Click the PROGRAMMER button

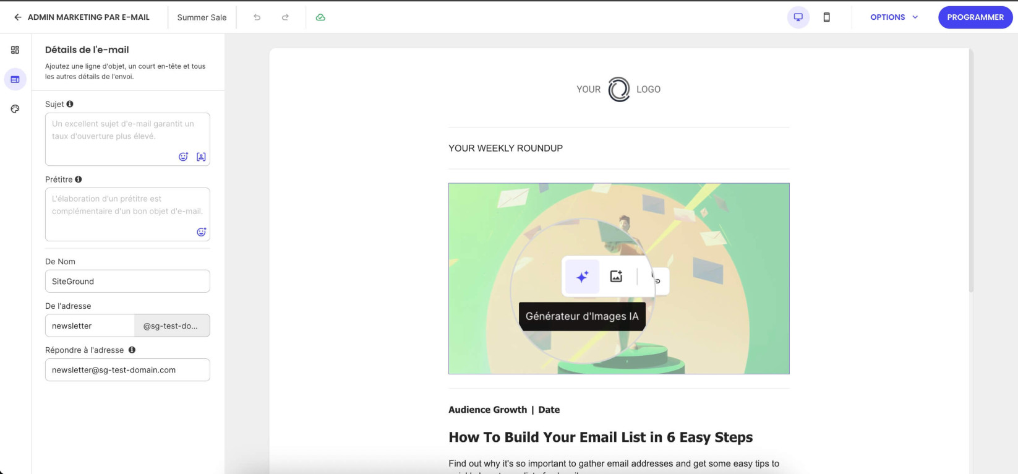click(x=975, y=17)
